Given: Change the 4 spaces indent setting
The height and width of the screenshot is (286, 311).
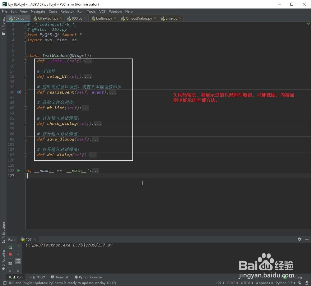Looking at the screenshot, I should (x=264, y=283).
